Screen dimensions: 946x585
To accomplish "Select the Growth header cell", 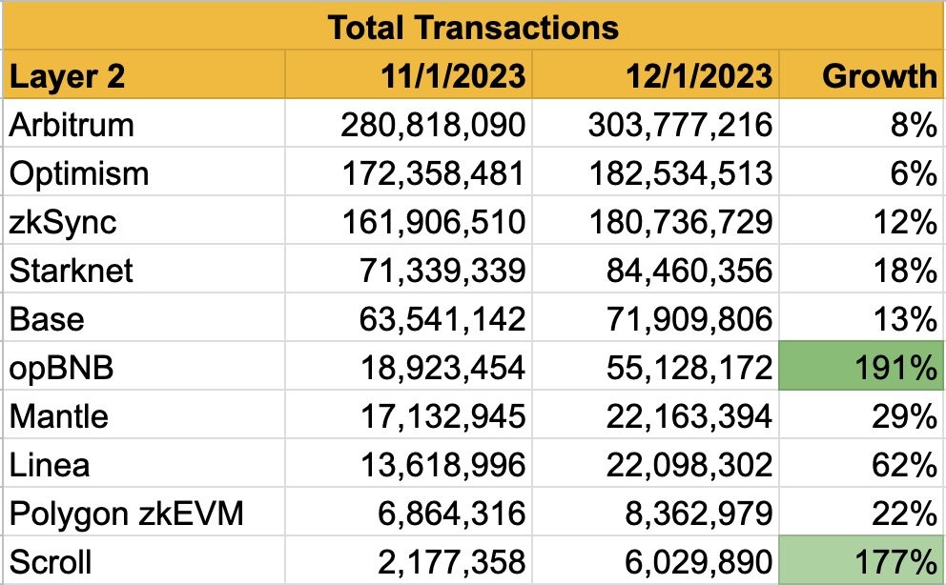I will [x=859, y=75].
